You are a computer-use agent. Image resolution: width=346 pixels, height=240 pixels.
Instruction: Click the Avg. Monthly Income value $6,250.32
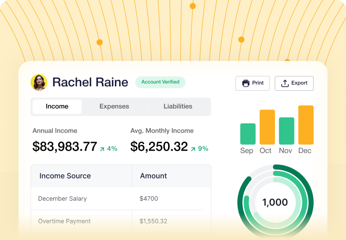coord(159,146)
